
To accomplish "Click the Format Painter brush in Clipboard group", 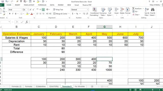I will pyautogui.click(x=4, y=15).
